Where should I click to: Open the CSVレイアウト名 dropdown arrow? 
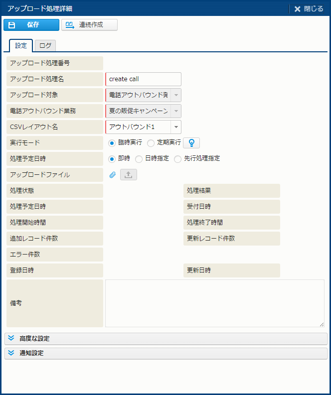tap(175, 127)
